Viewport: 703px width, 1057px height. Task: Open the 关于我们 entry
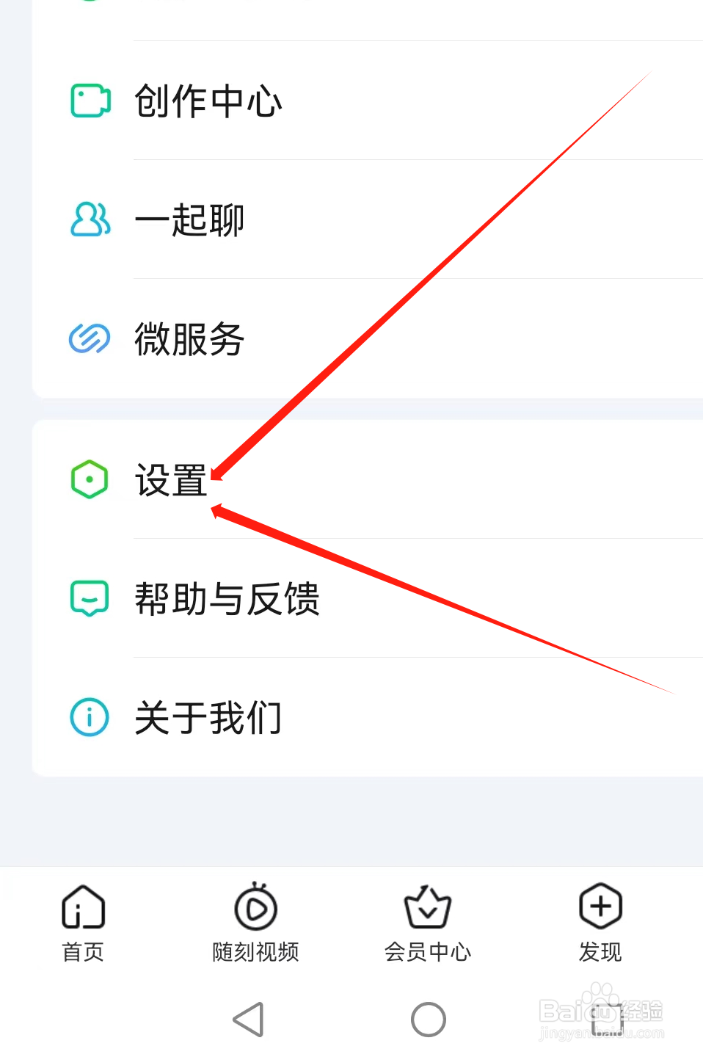(368, 717)
